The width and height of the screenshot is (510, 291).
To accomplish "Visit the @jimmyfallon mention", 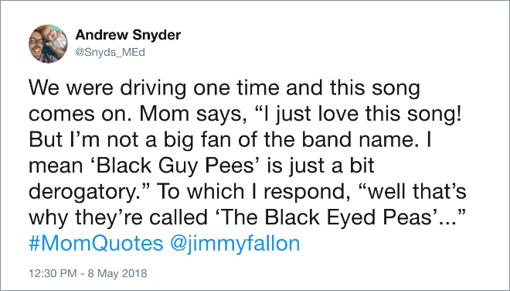I will pyautogui.click(x=235, y=245).
